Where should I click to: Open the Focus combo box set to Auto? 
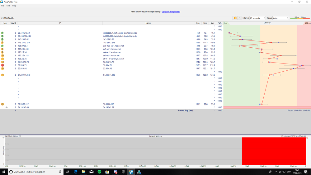[280, 18]
